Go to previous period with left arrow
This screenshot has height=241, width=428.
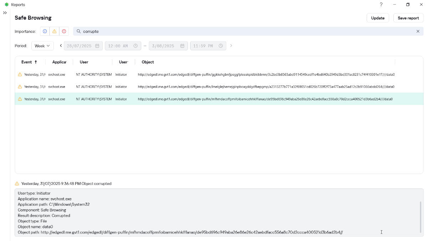click(61, 46)
